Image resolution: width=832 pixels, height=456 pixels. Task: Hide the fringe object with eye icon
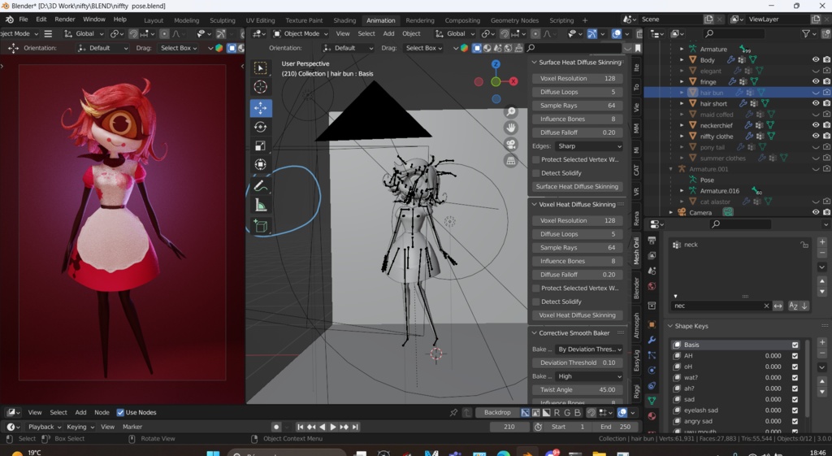tap(816, 82)
